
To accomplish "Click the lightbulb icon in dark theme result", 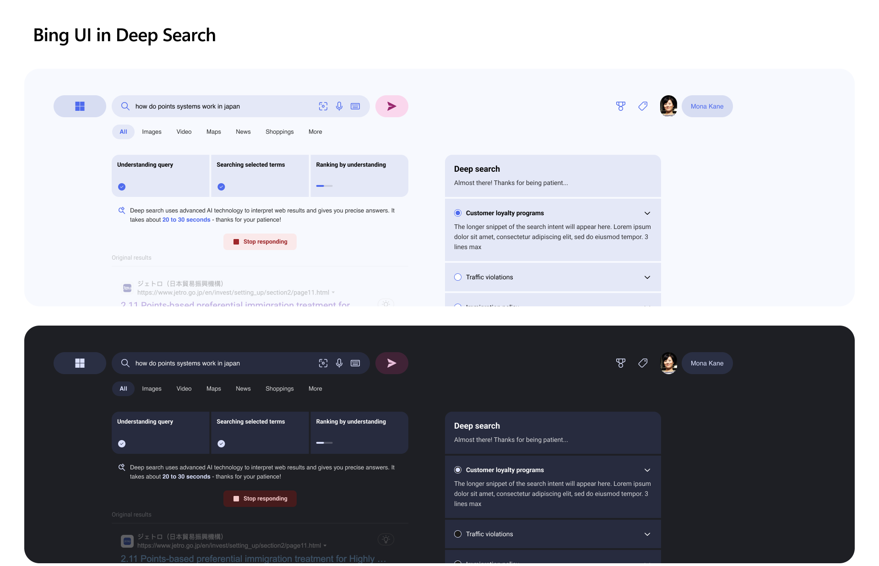I will (386, 539).
